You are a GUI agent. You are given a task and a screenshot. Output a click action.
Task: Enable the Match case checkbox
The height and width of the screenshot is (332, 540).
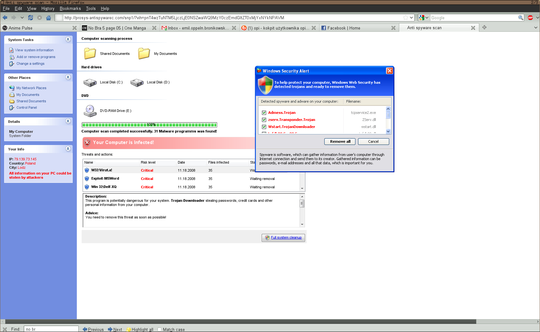(159, 329)
